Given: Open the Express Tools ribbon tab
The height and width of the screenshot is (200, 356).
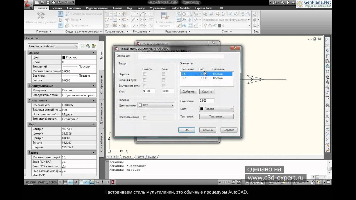Looking at the screenshot, I should [x=204, y=8].
